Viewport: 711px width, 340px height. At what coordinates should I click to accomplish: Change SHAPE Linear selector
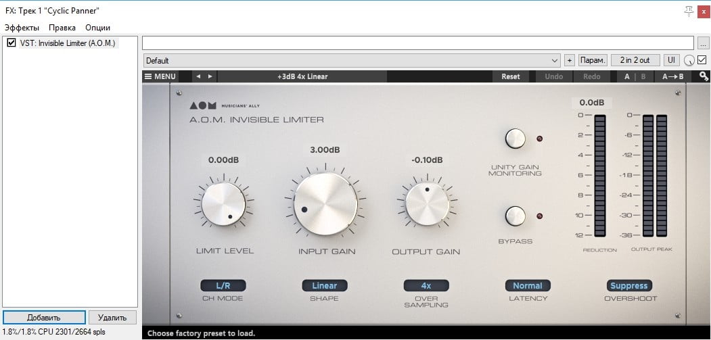[x=325, y=286]
